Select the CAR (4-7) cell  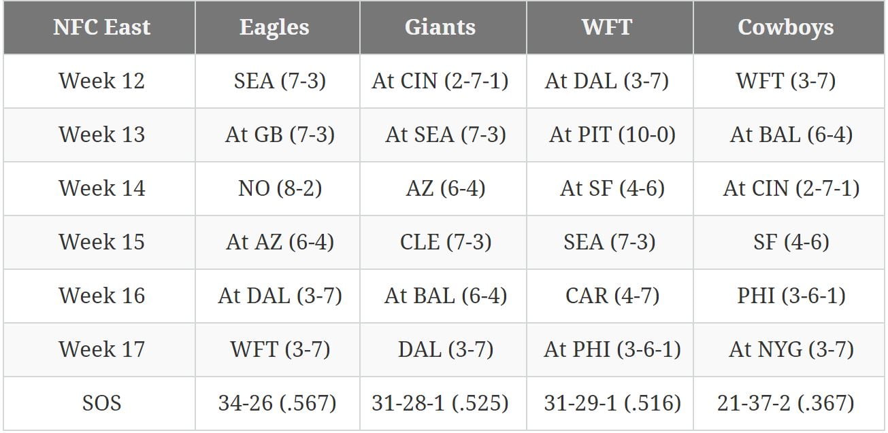tap(612, 296)
